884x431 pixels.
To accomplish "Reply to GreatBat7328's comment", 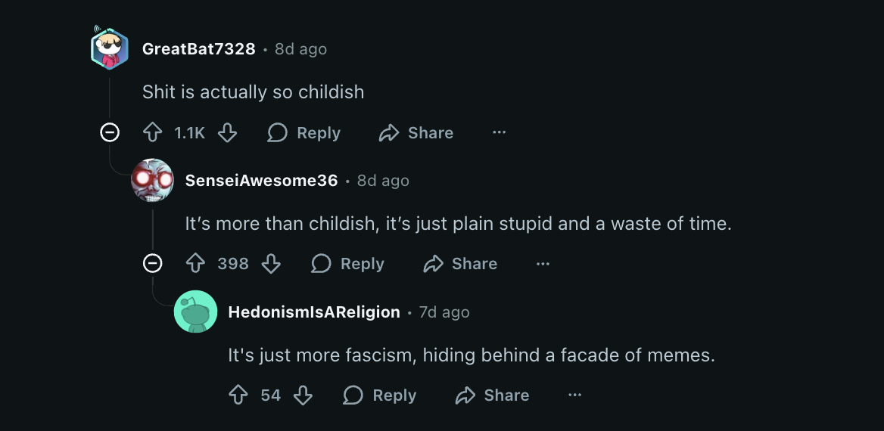I will pos(304,133).
